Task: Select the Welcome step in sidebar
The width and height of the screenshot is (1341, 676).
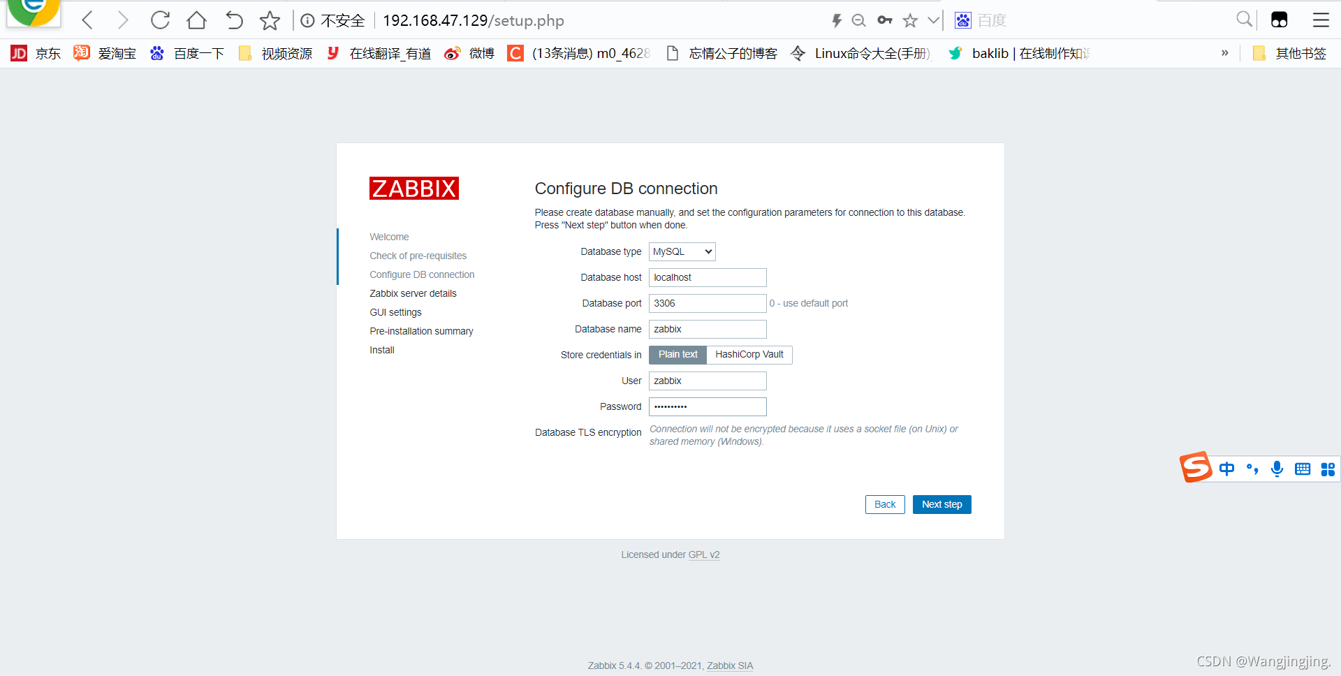Action: (x=389, y=237)
